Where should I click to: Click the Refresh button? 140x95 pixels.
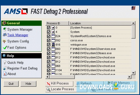click(x=89, y=83)
